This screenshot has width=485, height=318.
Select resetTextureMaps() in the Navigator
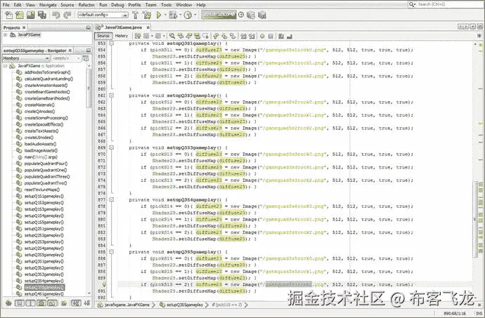pos(42,190)
